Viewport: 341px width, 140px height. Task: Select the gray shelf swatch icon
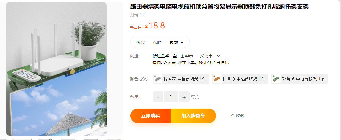(158, 79)
